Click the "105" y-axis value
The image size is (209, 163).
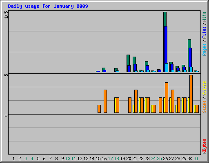(x=6, y=15)
